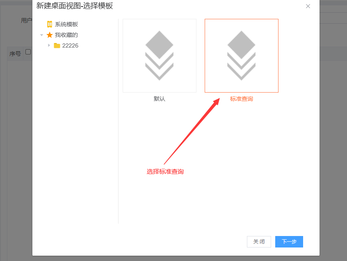Click the orange 标准查询 text label
Image resolution: width=347 pixels, height=261 pixels.
(x=242, y=99)
